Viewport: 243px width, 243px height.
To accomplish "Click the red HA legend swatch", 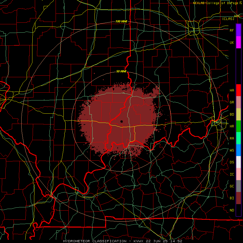I will coord(238,90).
